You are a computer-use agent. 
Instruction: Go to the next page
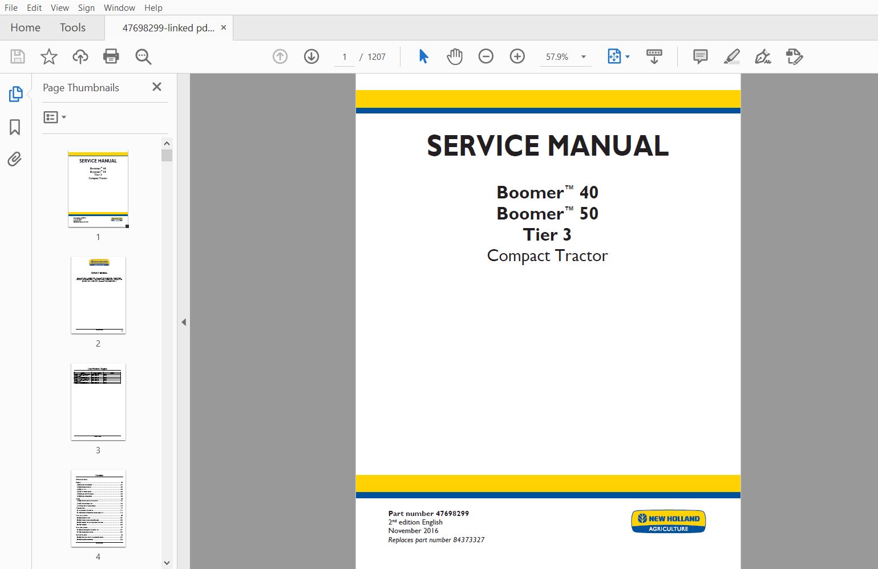click(x=311, y=56)
